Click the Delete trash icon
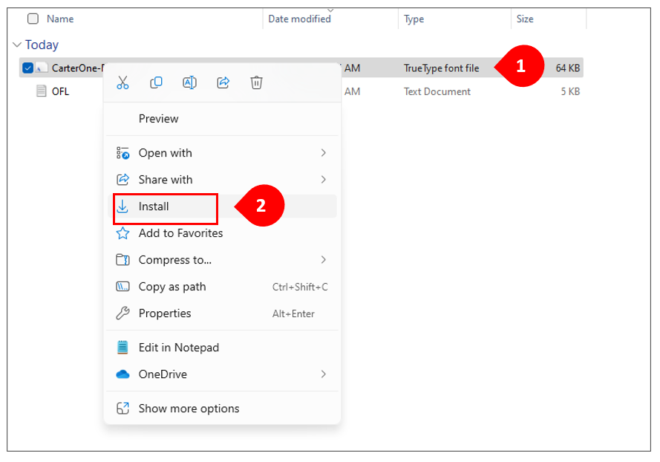660x462 pixels. (x=256, y=82)
